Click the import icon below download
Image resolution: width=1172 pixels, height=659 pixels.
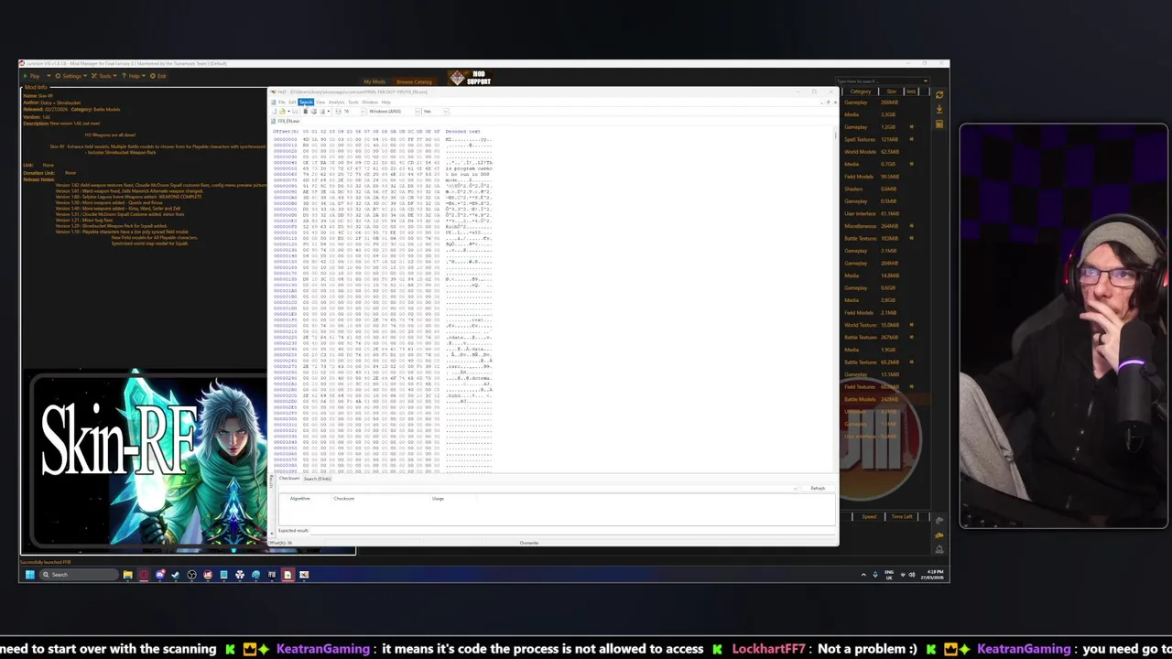(x=939, y=124)
